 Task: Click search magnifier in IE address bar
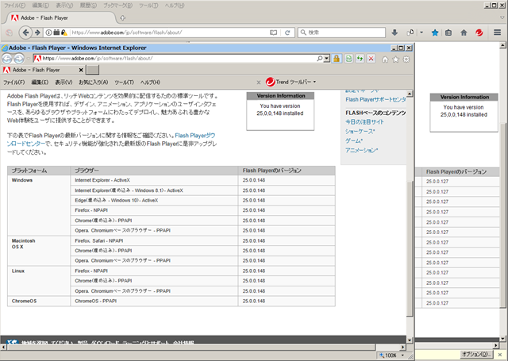click(320, 58)
